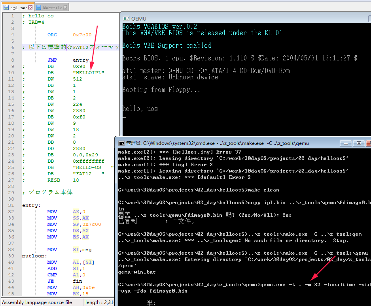The image size is (371, 306).
Task: Click the comment '; TAB=4' on line 2
Action: (x=33, y=22)
